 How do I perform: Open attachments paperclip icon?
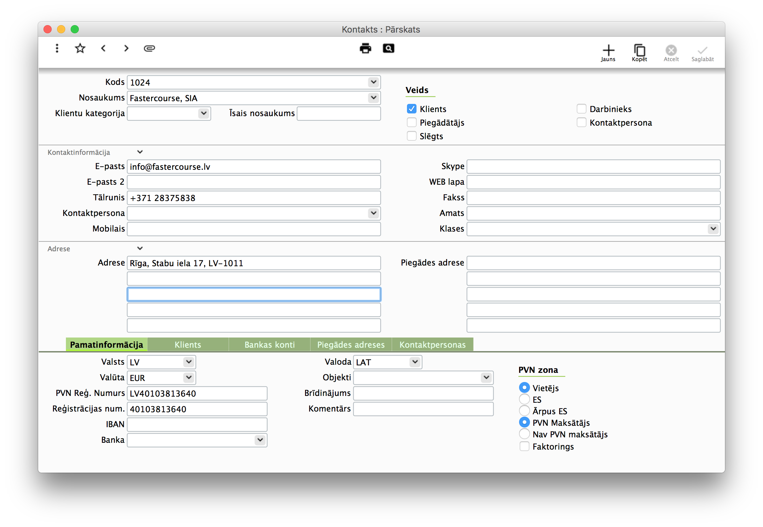149,48
